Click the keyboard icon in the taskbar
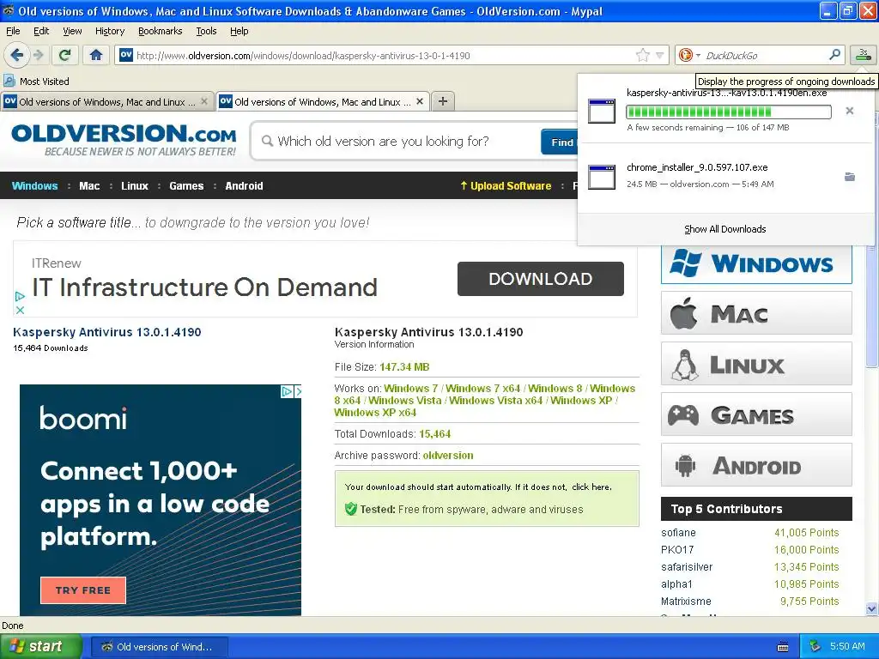This screenshot has height=659, width=879. click(x=783, y=647)
